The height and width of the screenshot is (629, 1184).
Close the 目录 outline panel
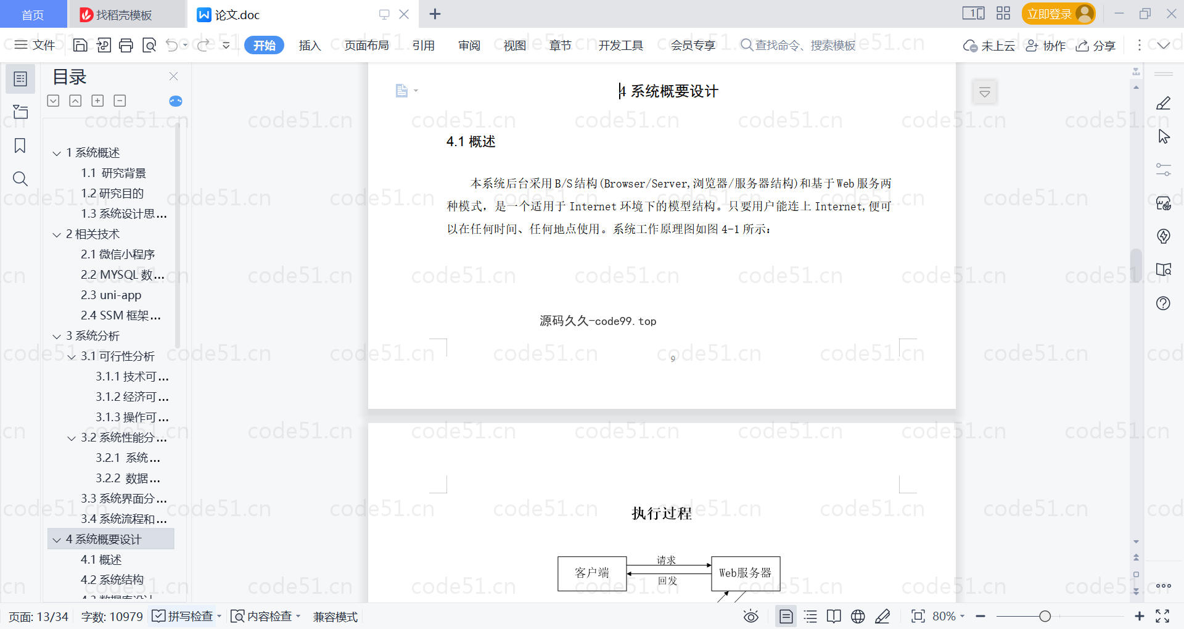pyautogui.click(x=173, y=76)
